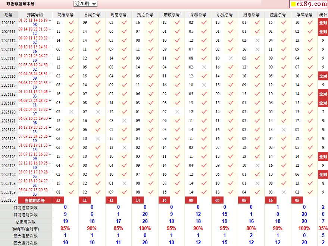The height and width of the screenshot is (246, 328).
Task: Click the 全对 badge in row 2025110
Action: pyautogui.click(x=323, y=22)
